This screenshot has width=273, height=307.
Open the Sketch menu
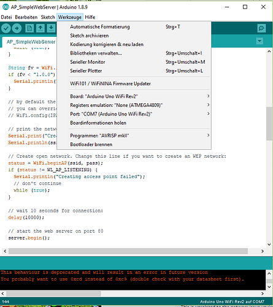pos(48,17)
